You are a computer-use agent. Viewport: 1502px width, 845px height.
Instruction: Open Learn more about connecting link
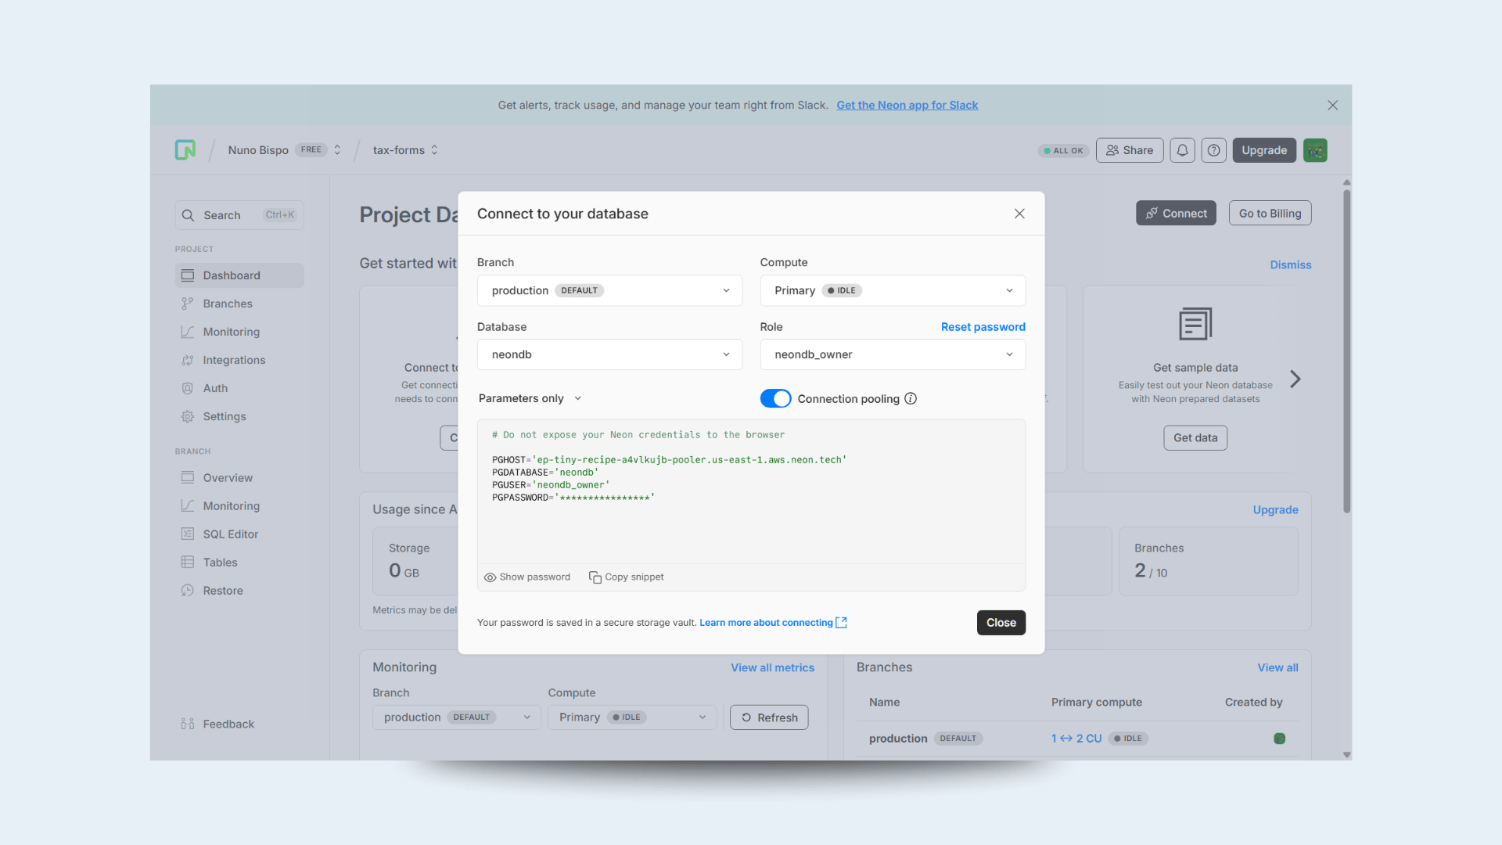click(767, 622)
